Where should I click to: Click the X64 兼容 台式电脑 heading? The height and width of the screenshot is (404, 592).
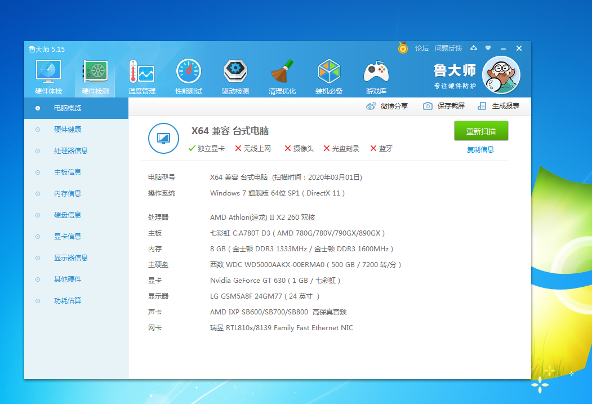click(230, 131)
